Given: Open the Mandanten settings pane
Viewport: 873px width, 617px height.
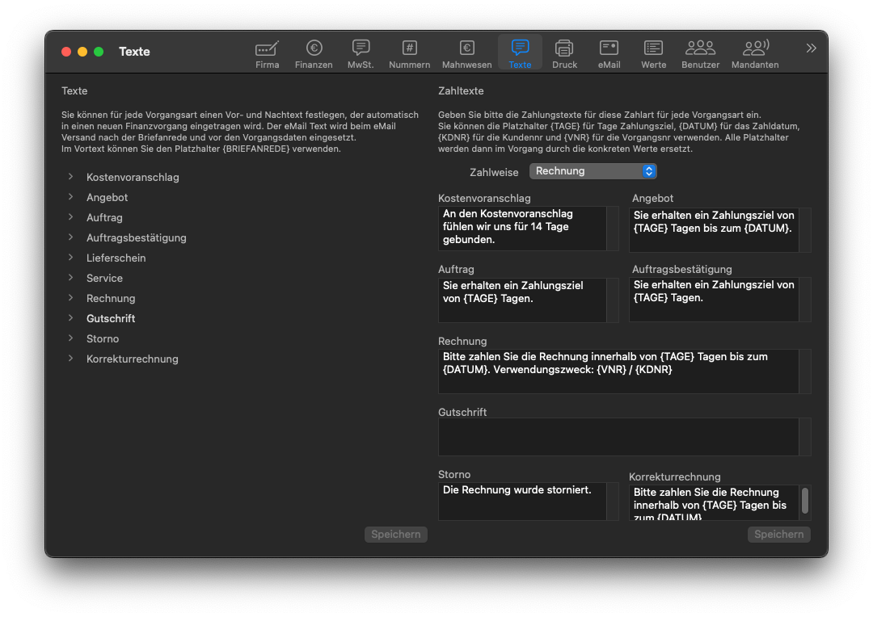Looking at the screenshot, I should pos(755,53).
